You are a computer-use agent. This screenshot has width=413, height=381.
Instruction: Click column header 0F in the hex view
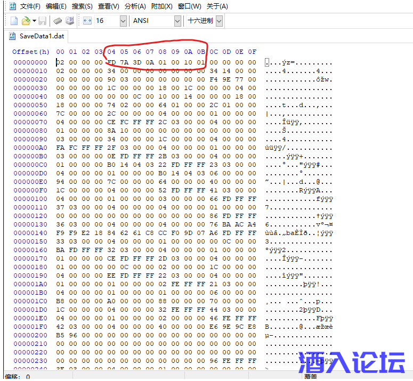(252, 52)
